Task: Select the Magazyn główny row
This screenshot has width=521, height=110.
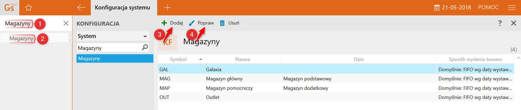Action: pyautogui.click(x=224, y=79)
